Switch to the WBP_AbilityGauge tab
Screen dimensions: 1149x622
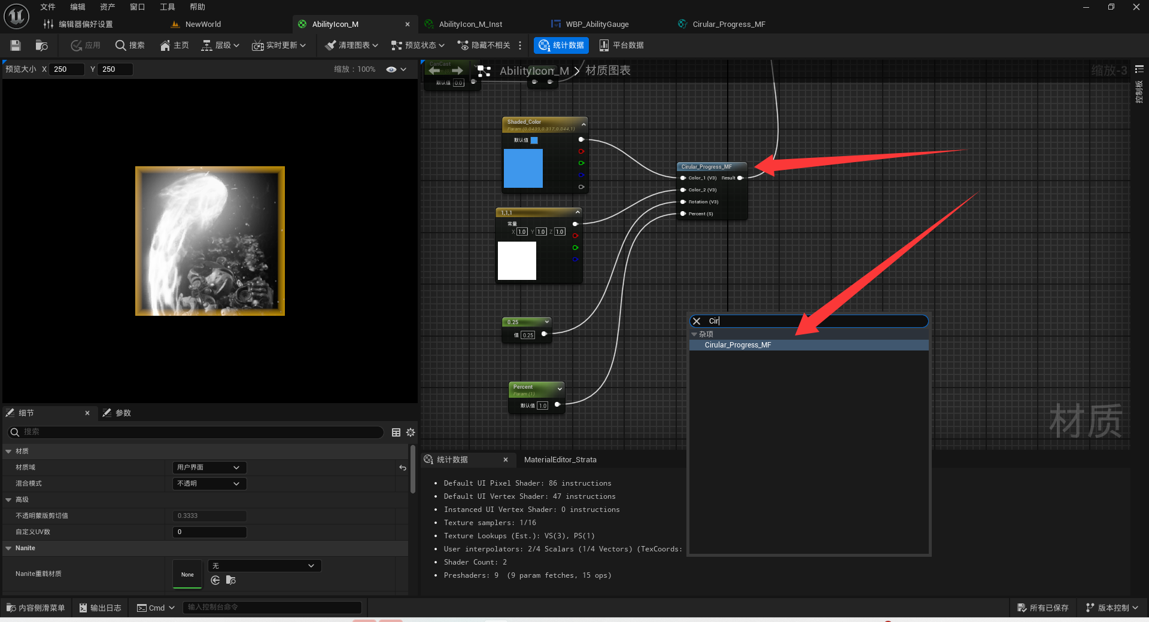pos(590,25)
